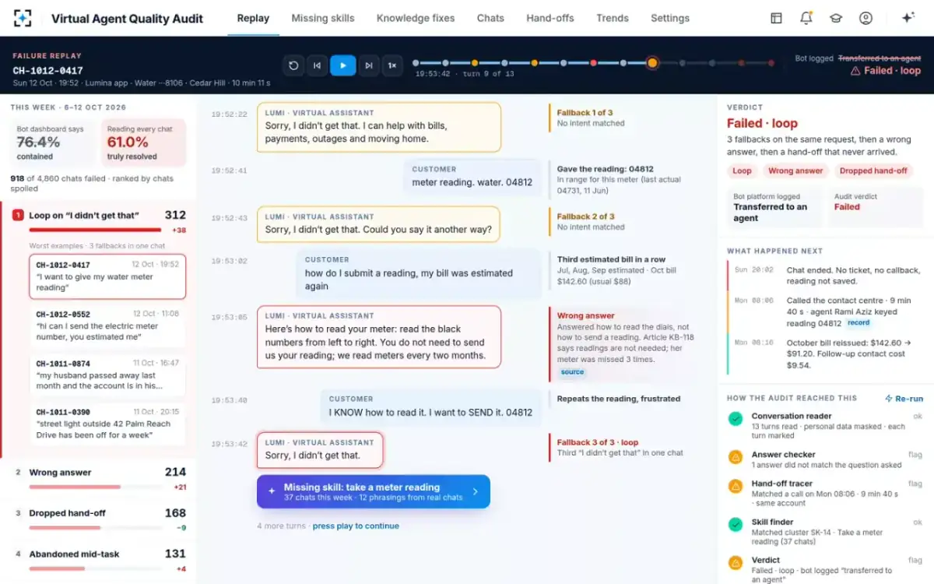Open the Settings tab
Screen dimensions: 934x584
(x=670, y=18)
